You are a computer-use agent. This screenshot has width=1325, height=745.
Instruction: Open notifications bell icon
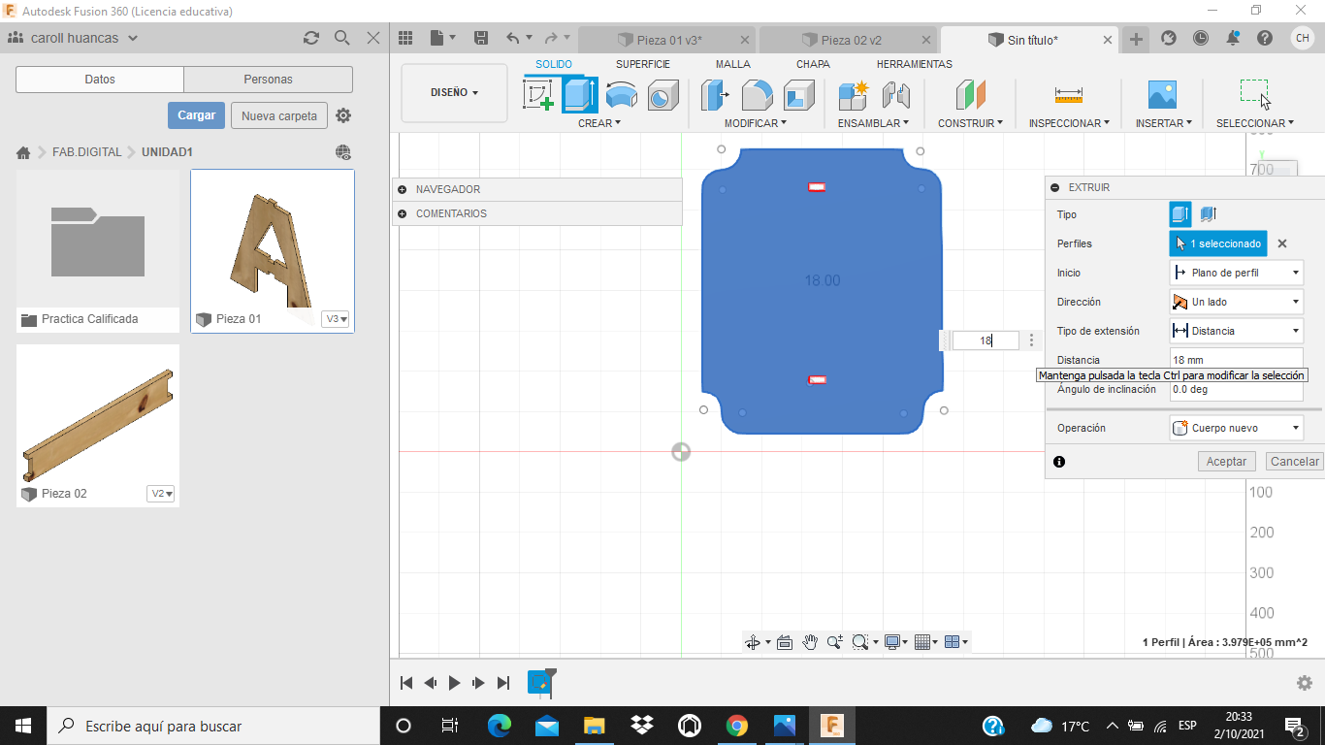click(x=1233, y=38)
